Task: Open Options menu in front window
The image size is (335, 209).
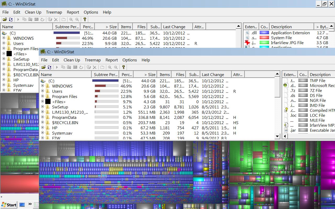Action: (130, 60)
